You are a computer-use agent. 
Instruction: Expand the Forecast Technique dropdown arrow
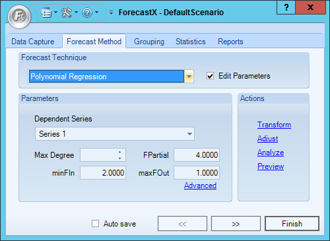click(189, 77)
